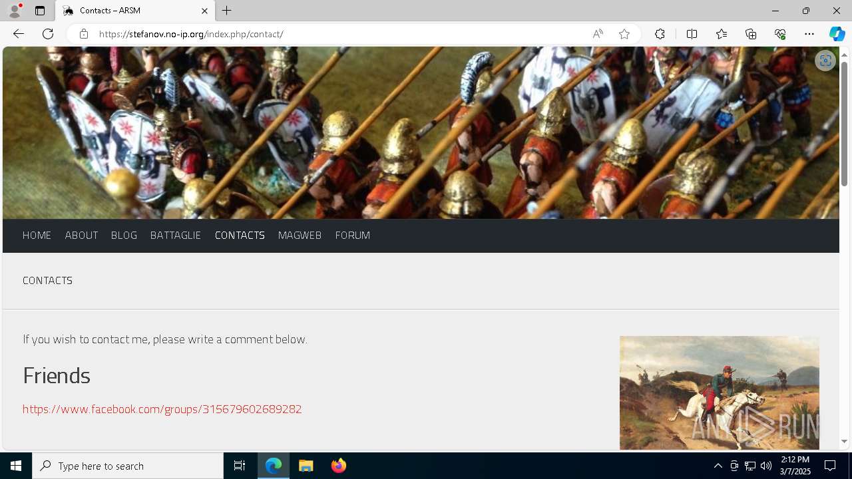Open Collections panel

751,34
